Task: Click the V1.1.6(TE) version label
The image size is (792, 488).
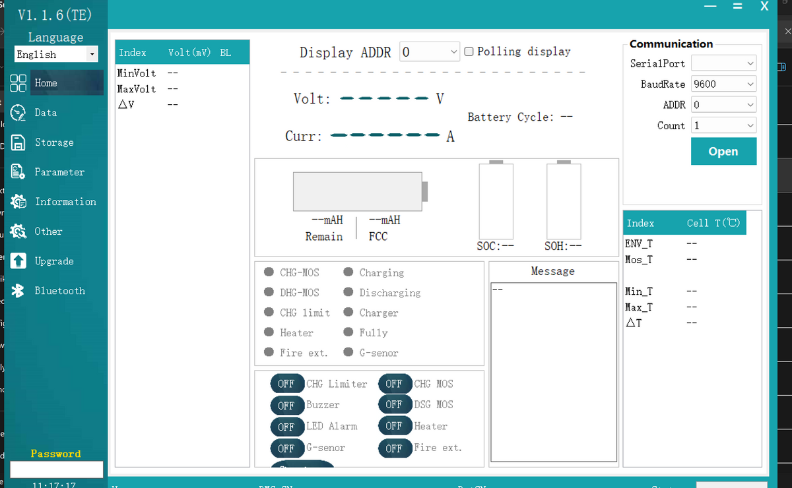Action: [x=55, y=15]
